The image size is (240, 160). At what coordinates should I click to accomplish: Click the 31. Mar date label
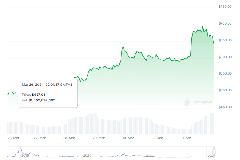click(x=157, y=138)
